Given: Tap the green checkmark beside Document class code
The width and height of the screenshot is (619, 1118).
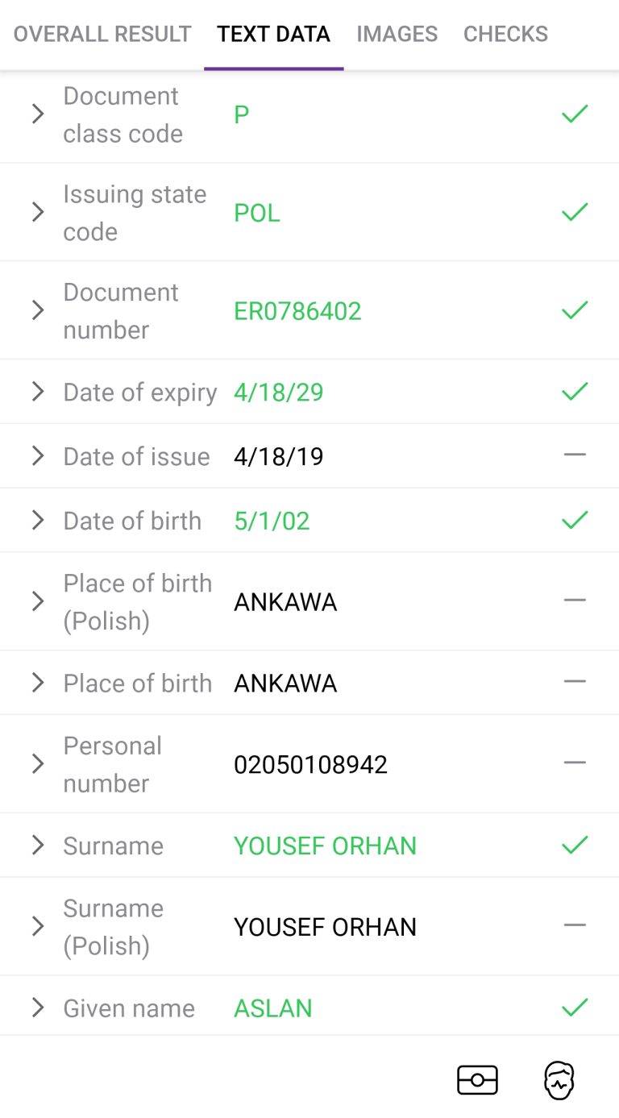Looking at the screenshot, I should 575,114.
